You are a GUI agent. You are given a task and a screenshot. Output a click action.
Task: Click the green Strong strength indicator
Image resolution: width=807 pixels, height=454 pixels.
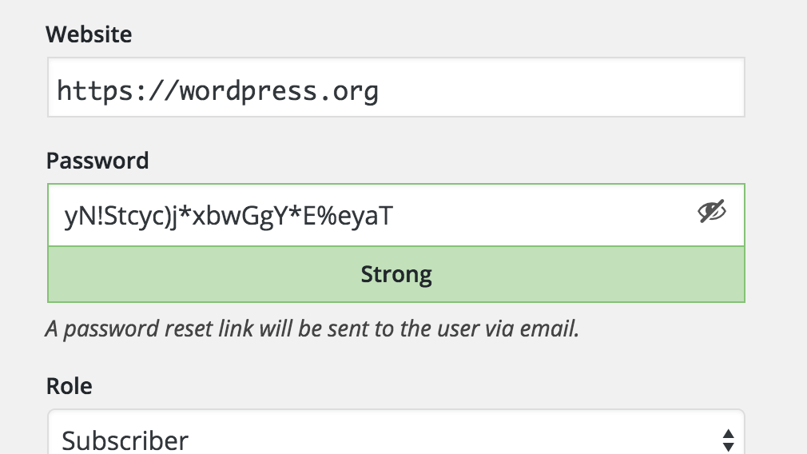(396, 274)
